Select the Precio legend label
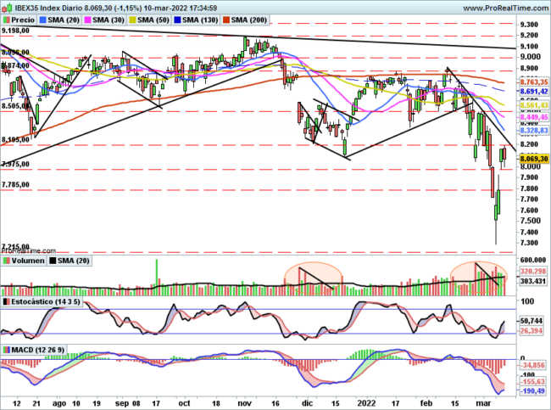Viewport: 551px width, 410px height. [23, 20]
